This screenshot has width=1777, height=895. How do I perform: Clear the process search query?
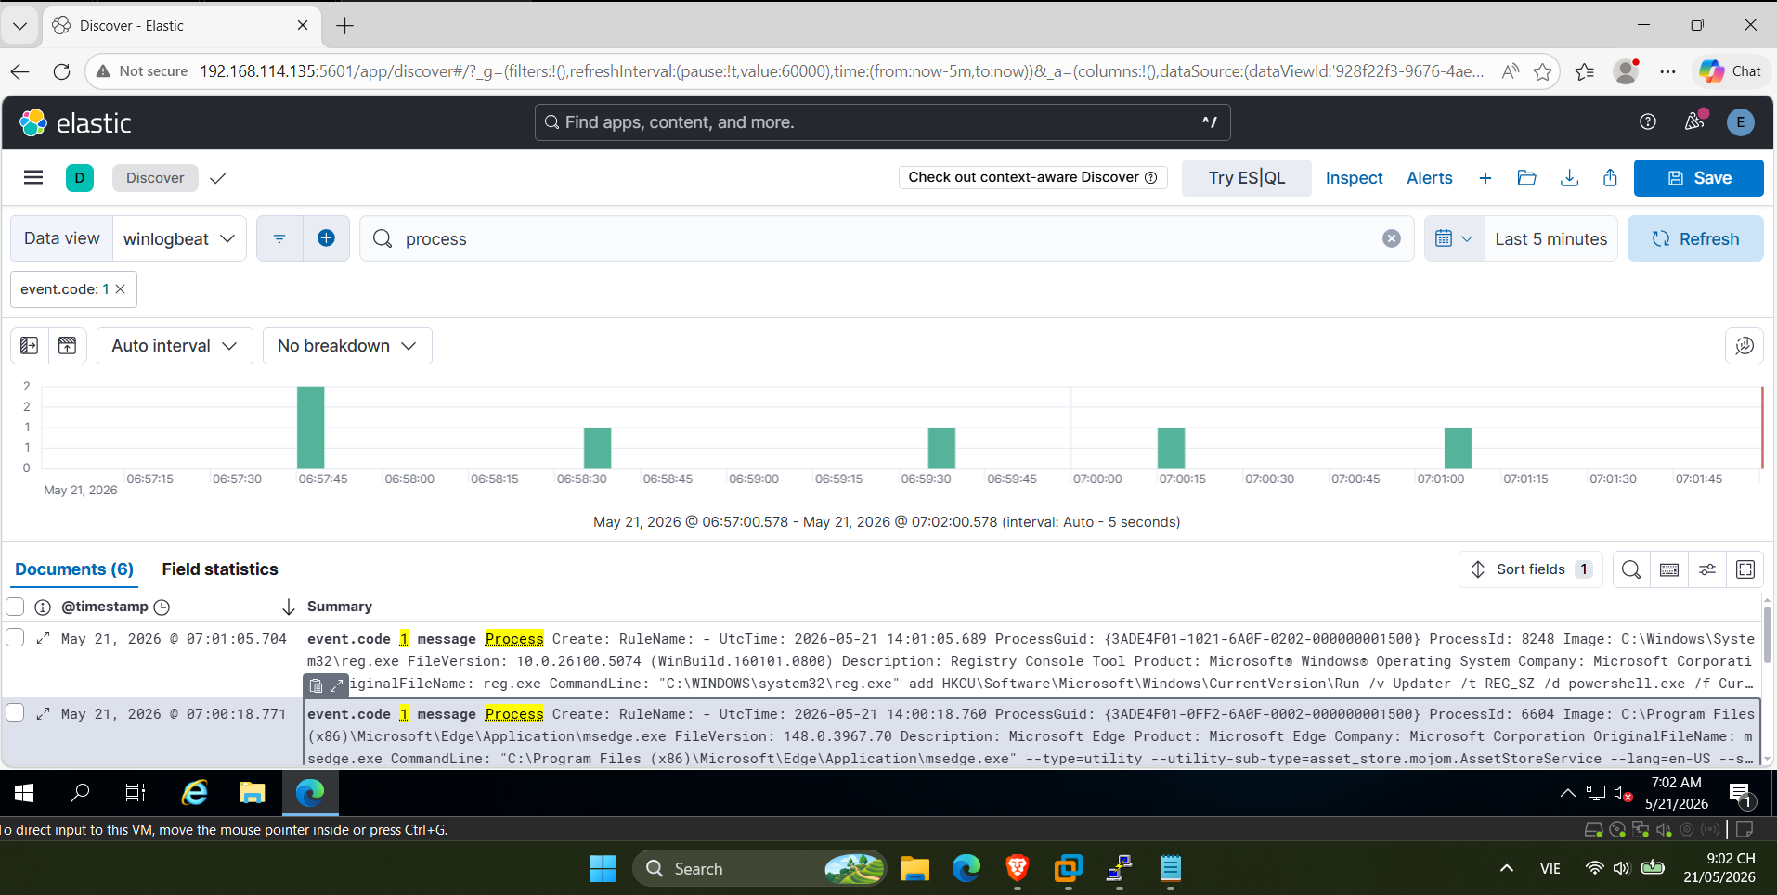click(1391, 238)
